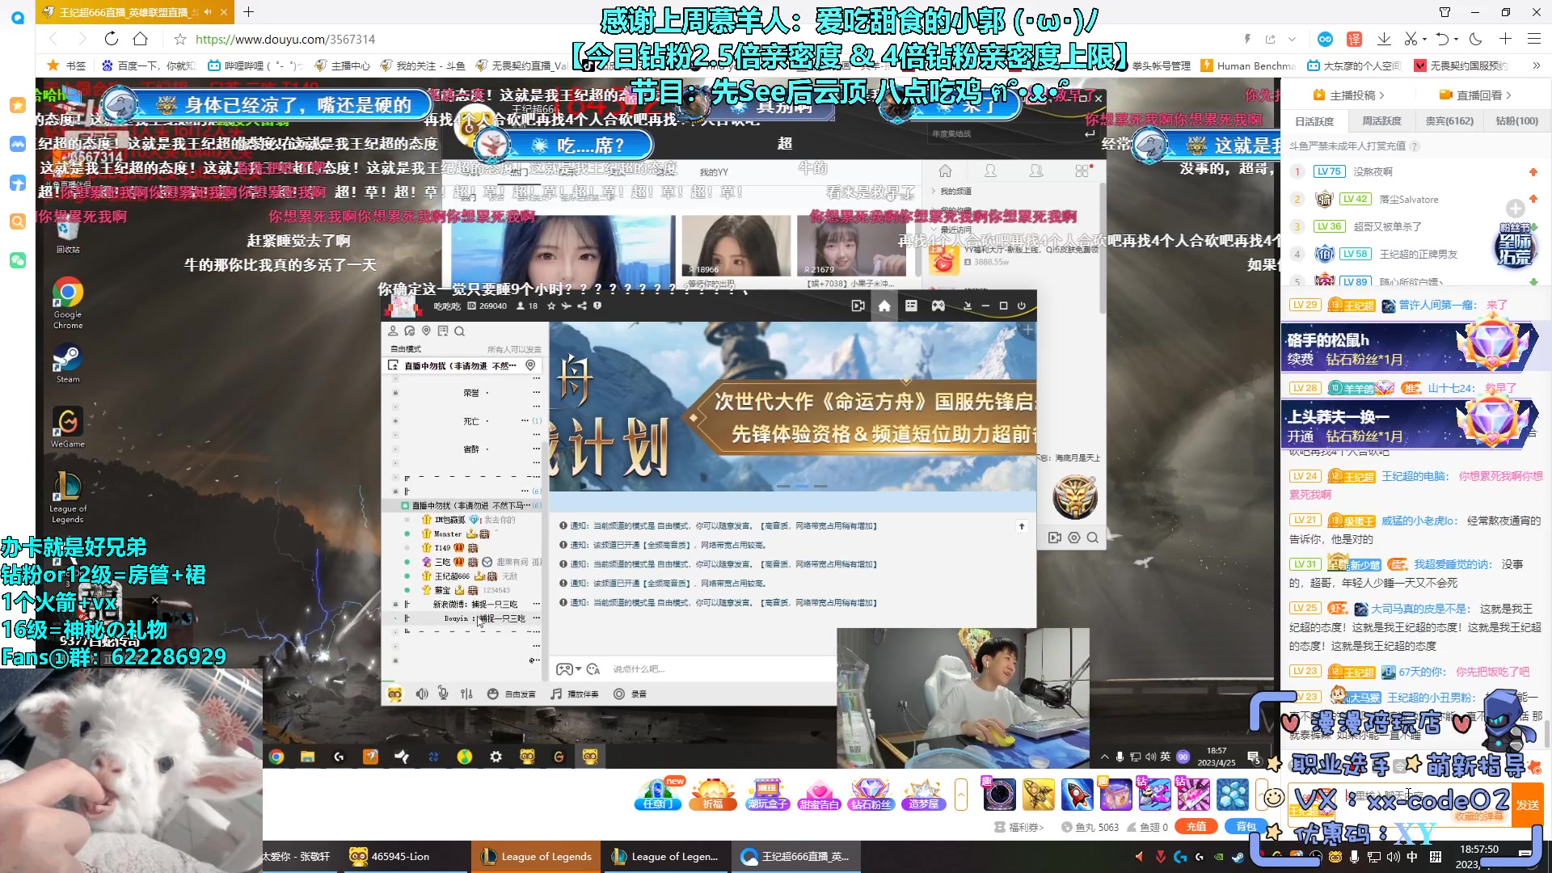Click browser night mode moon icon
This screenshot has height=873, width=1552.
pos(1476,39)
